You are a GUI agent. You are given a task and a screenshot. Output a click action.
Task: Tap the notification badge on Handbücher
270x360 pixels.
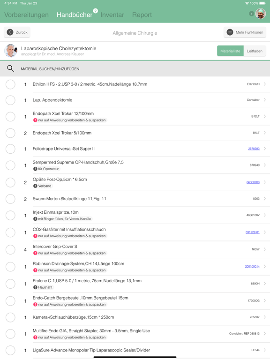(x=95, y=11)
